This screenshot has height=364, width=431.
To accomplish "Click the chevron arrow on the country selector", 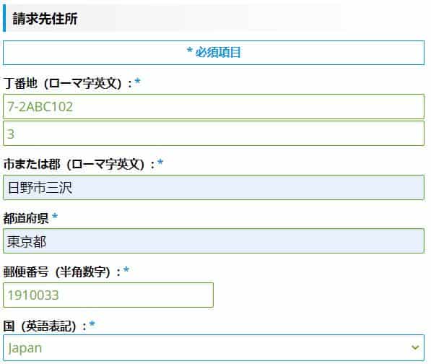I will click(x=415, y=348).
